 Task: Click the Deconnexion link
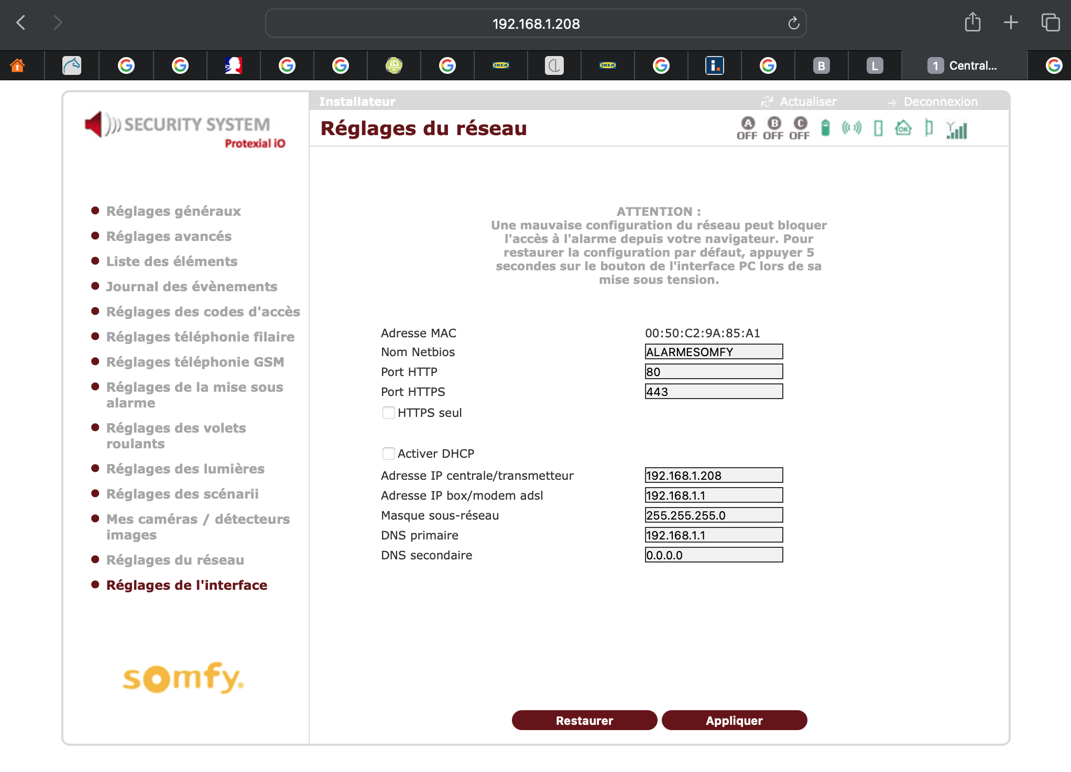[x=940, y=102]
